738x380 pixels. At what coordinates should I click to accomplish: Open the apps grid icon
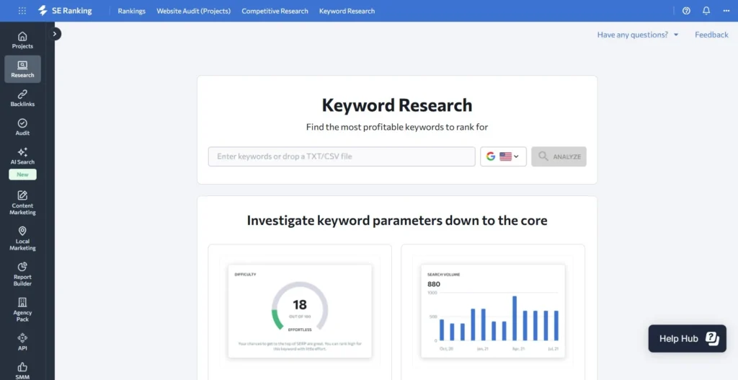pyautogui.click(x=22, y=11)
